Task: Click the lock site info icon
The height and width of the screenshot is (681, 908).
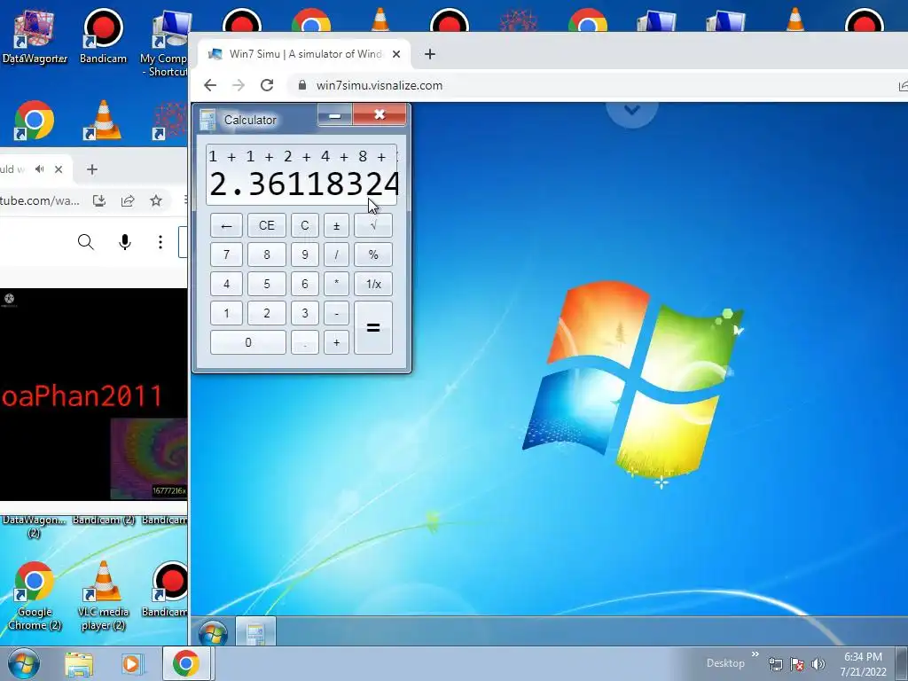Action: point(301,85)
